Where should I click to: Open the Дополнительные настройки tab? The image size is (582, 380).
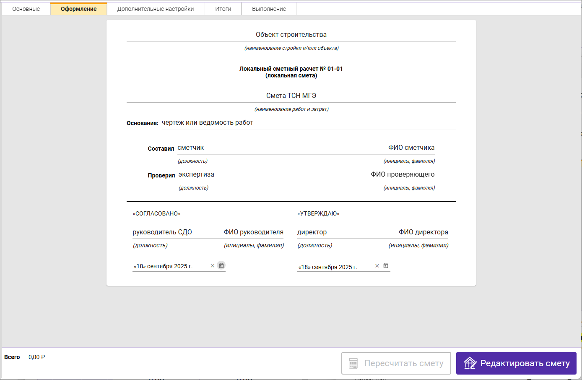click(x=156, y=9)
